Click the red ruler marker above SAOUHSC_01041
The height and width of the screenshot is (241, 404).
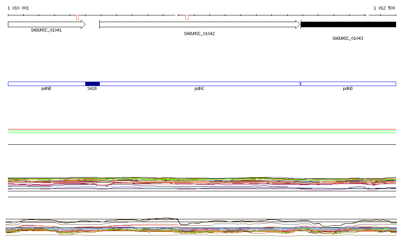click(x=77, y=17)
